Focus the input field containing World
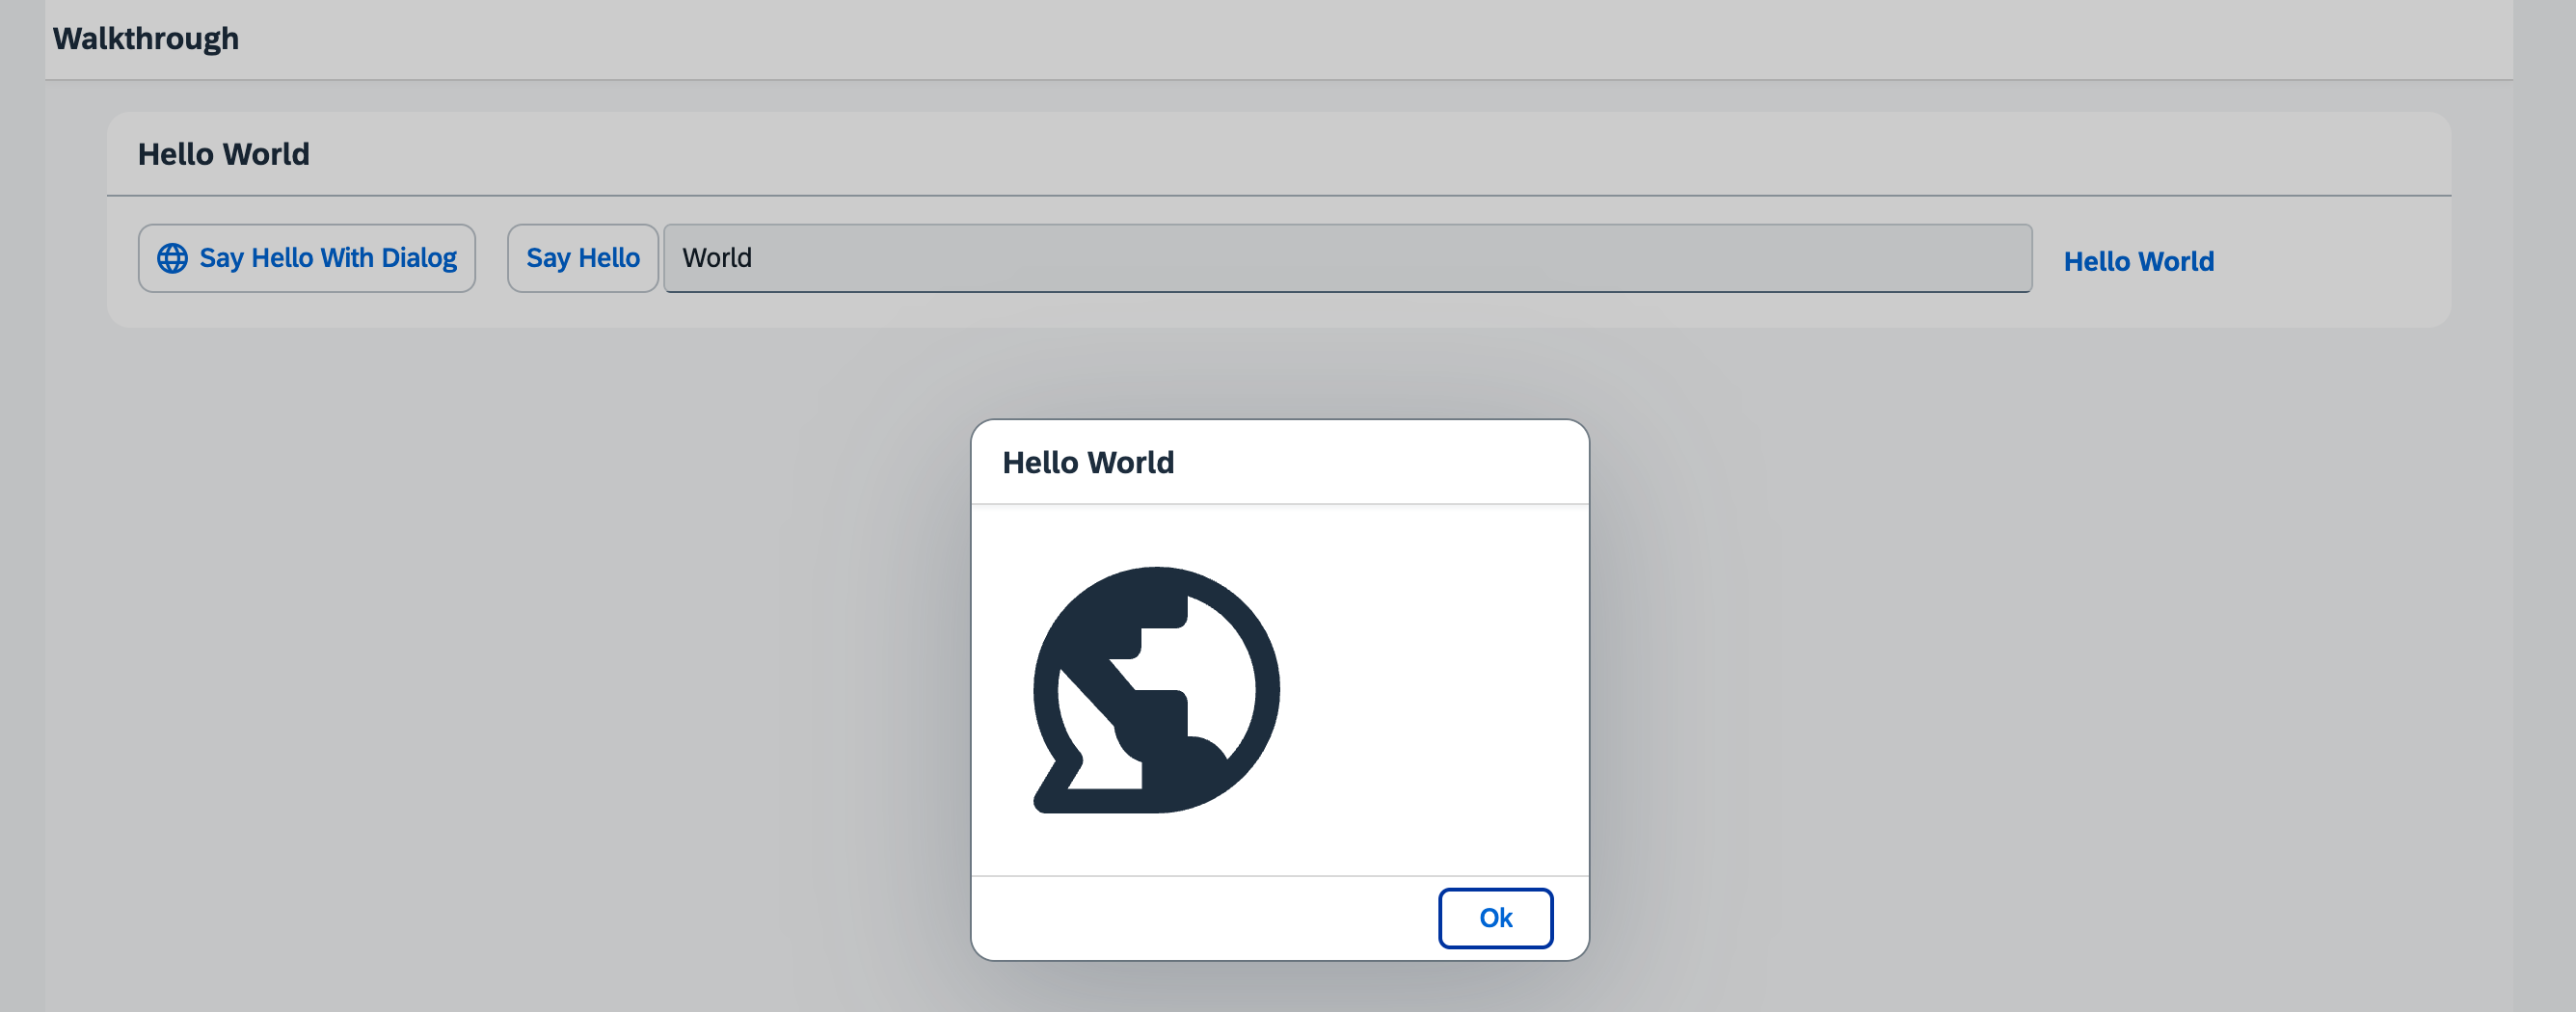 pyautogui.click(x=1300, y=258)
